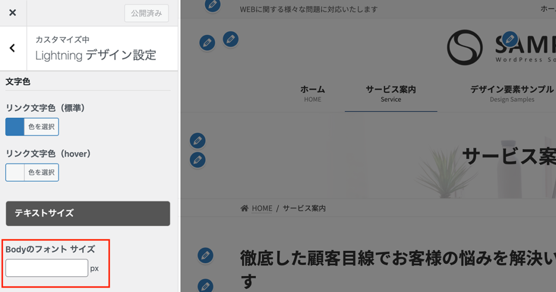Focus the Bodyのフォント サイズ input field
This screenshot has width=556, height=292.
pyautogui.click(x=47, y=268)
